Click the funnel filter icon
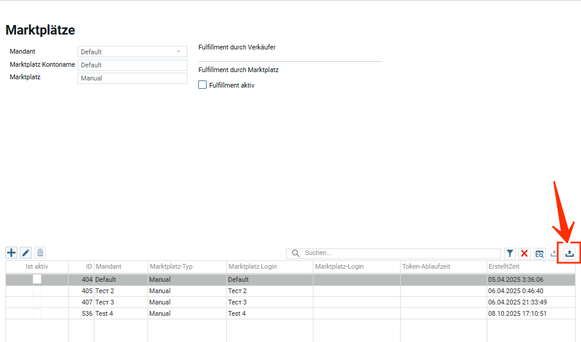The height and width of the screenshot is (342, 581). 510,254
